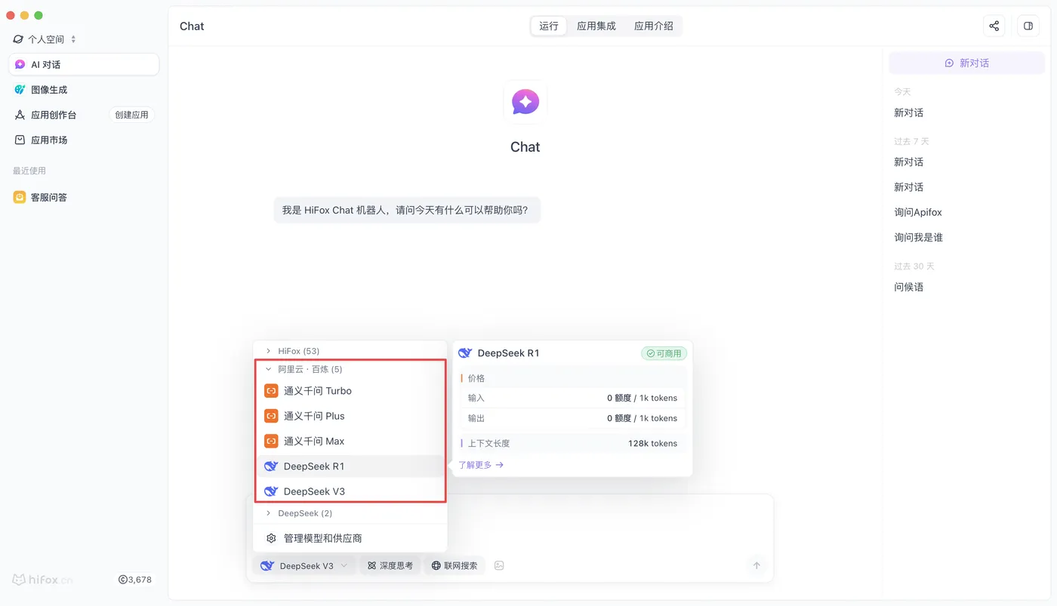Click the gear icon for 管理模型和供应商
This screenshot has height=606, width=1057.
click(271, 538)
